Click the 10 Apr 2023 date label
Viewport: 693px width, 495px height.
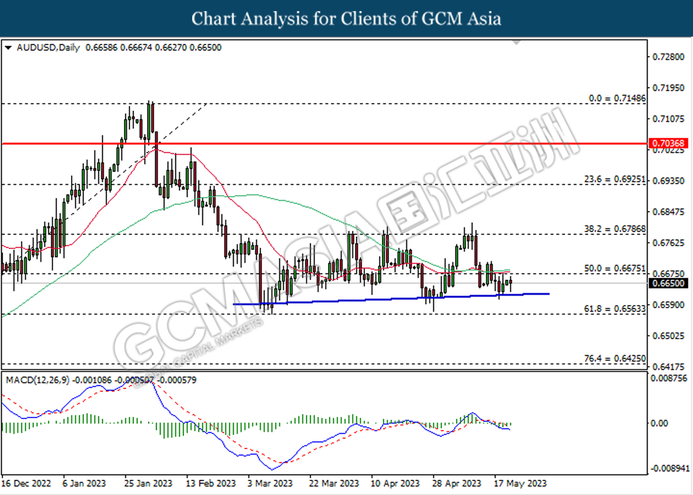coord(395,483)
